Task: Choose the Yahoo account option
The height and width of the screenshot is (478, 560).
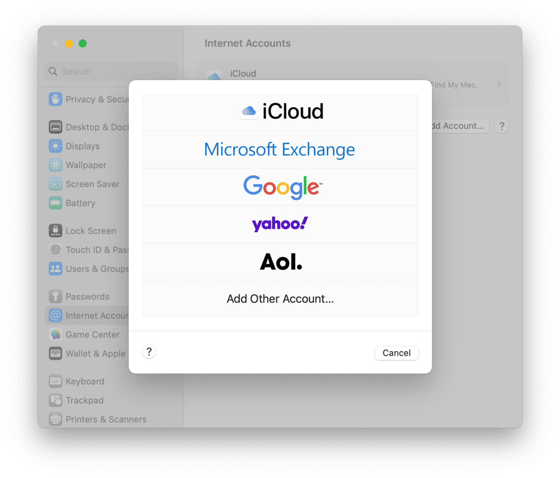Action: click(x=280, y=224)
